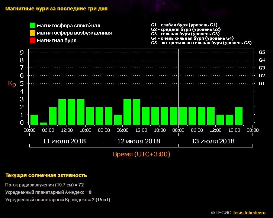
Task: Click the averaged planetary A-index line
Action: click(x=48, y=192)
